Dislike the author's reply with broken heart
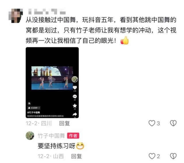184x163 pixels. (x=173, y=156)
